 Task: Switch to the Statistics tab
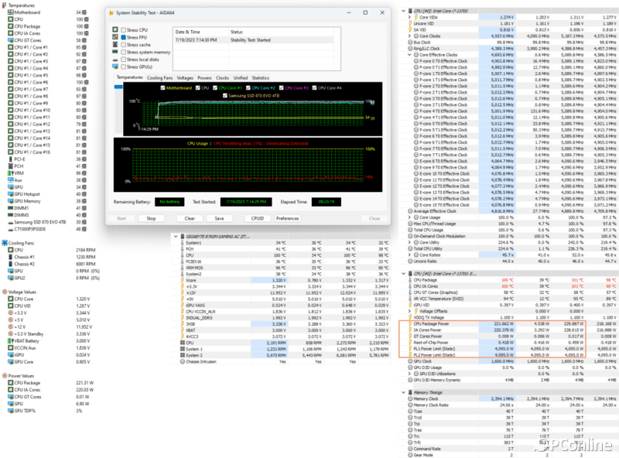pos(261,78)
